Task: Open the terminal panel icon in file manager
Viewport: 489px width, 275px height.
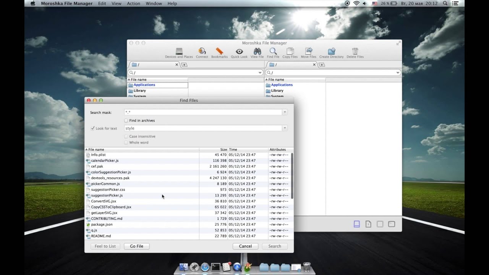Action: coord(392,224)
